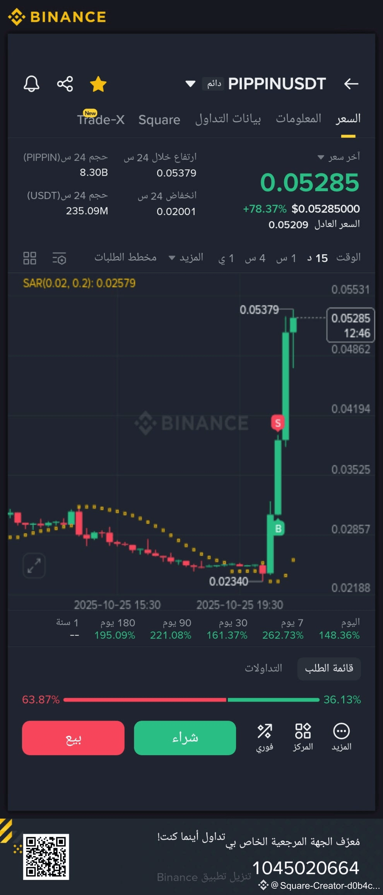Click the large price 0.05285
Viewport: 383px width, 895px height.
coord(309,182)
